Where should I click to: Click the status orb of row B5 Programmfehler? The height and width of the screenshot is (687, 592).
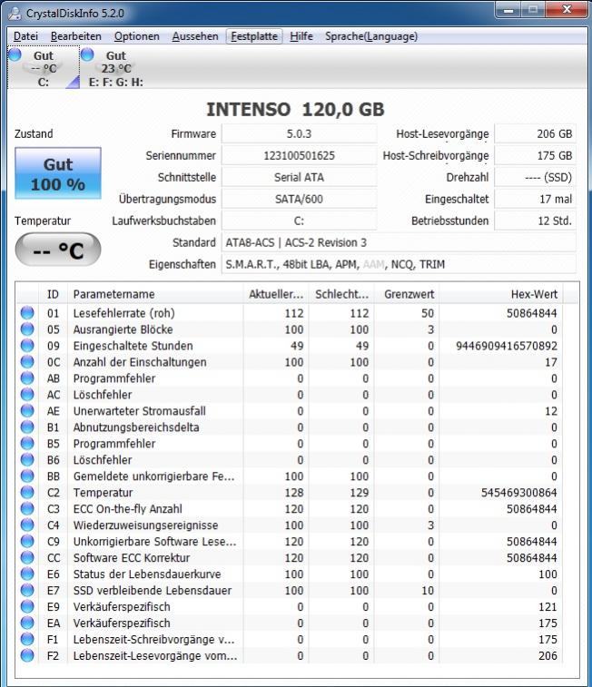click(x=27, y=444)
